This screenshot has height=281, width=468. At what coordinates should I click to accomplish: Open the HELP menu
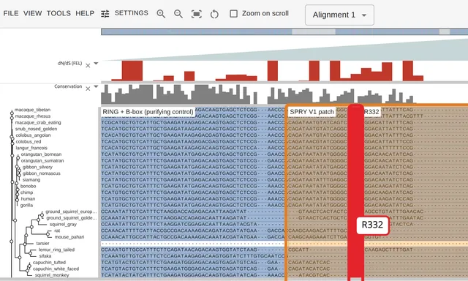click(x=85, y=13)
